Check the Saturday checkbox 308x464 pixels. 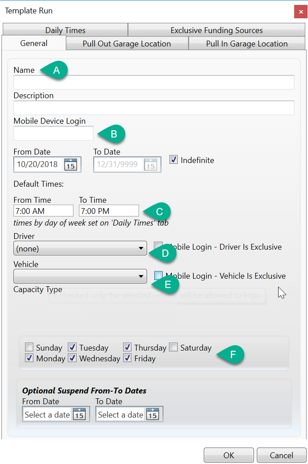click(173, 347)
